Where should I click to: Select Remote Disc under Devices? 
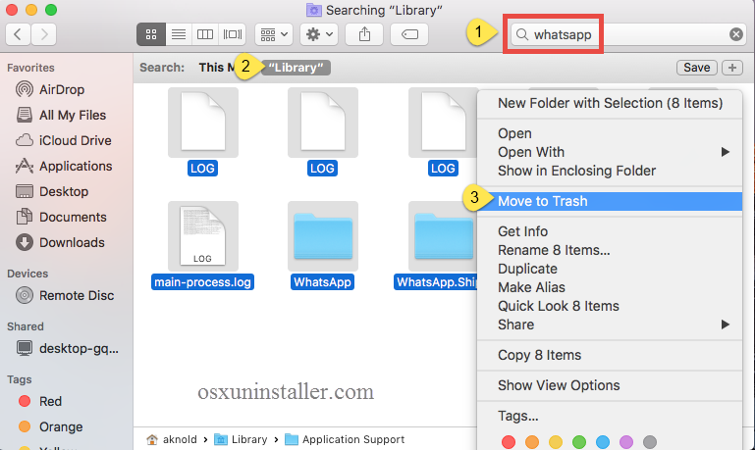65,295
